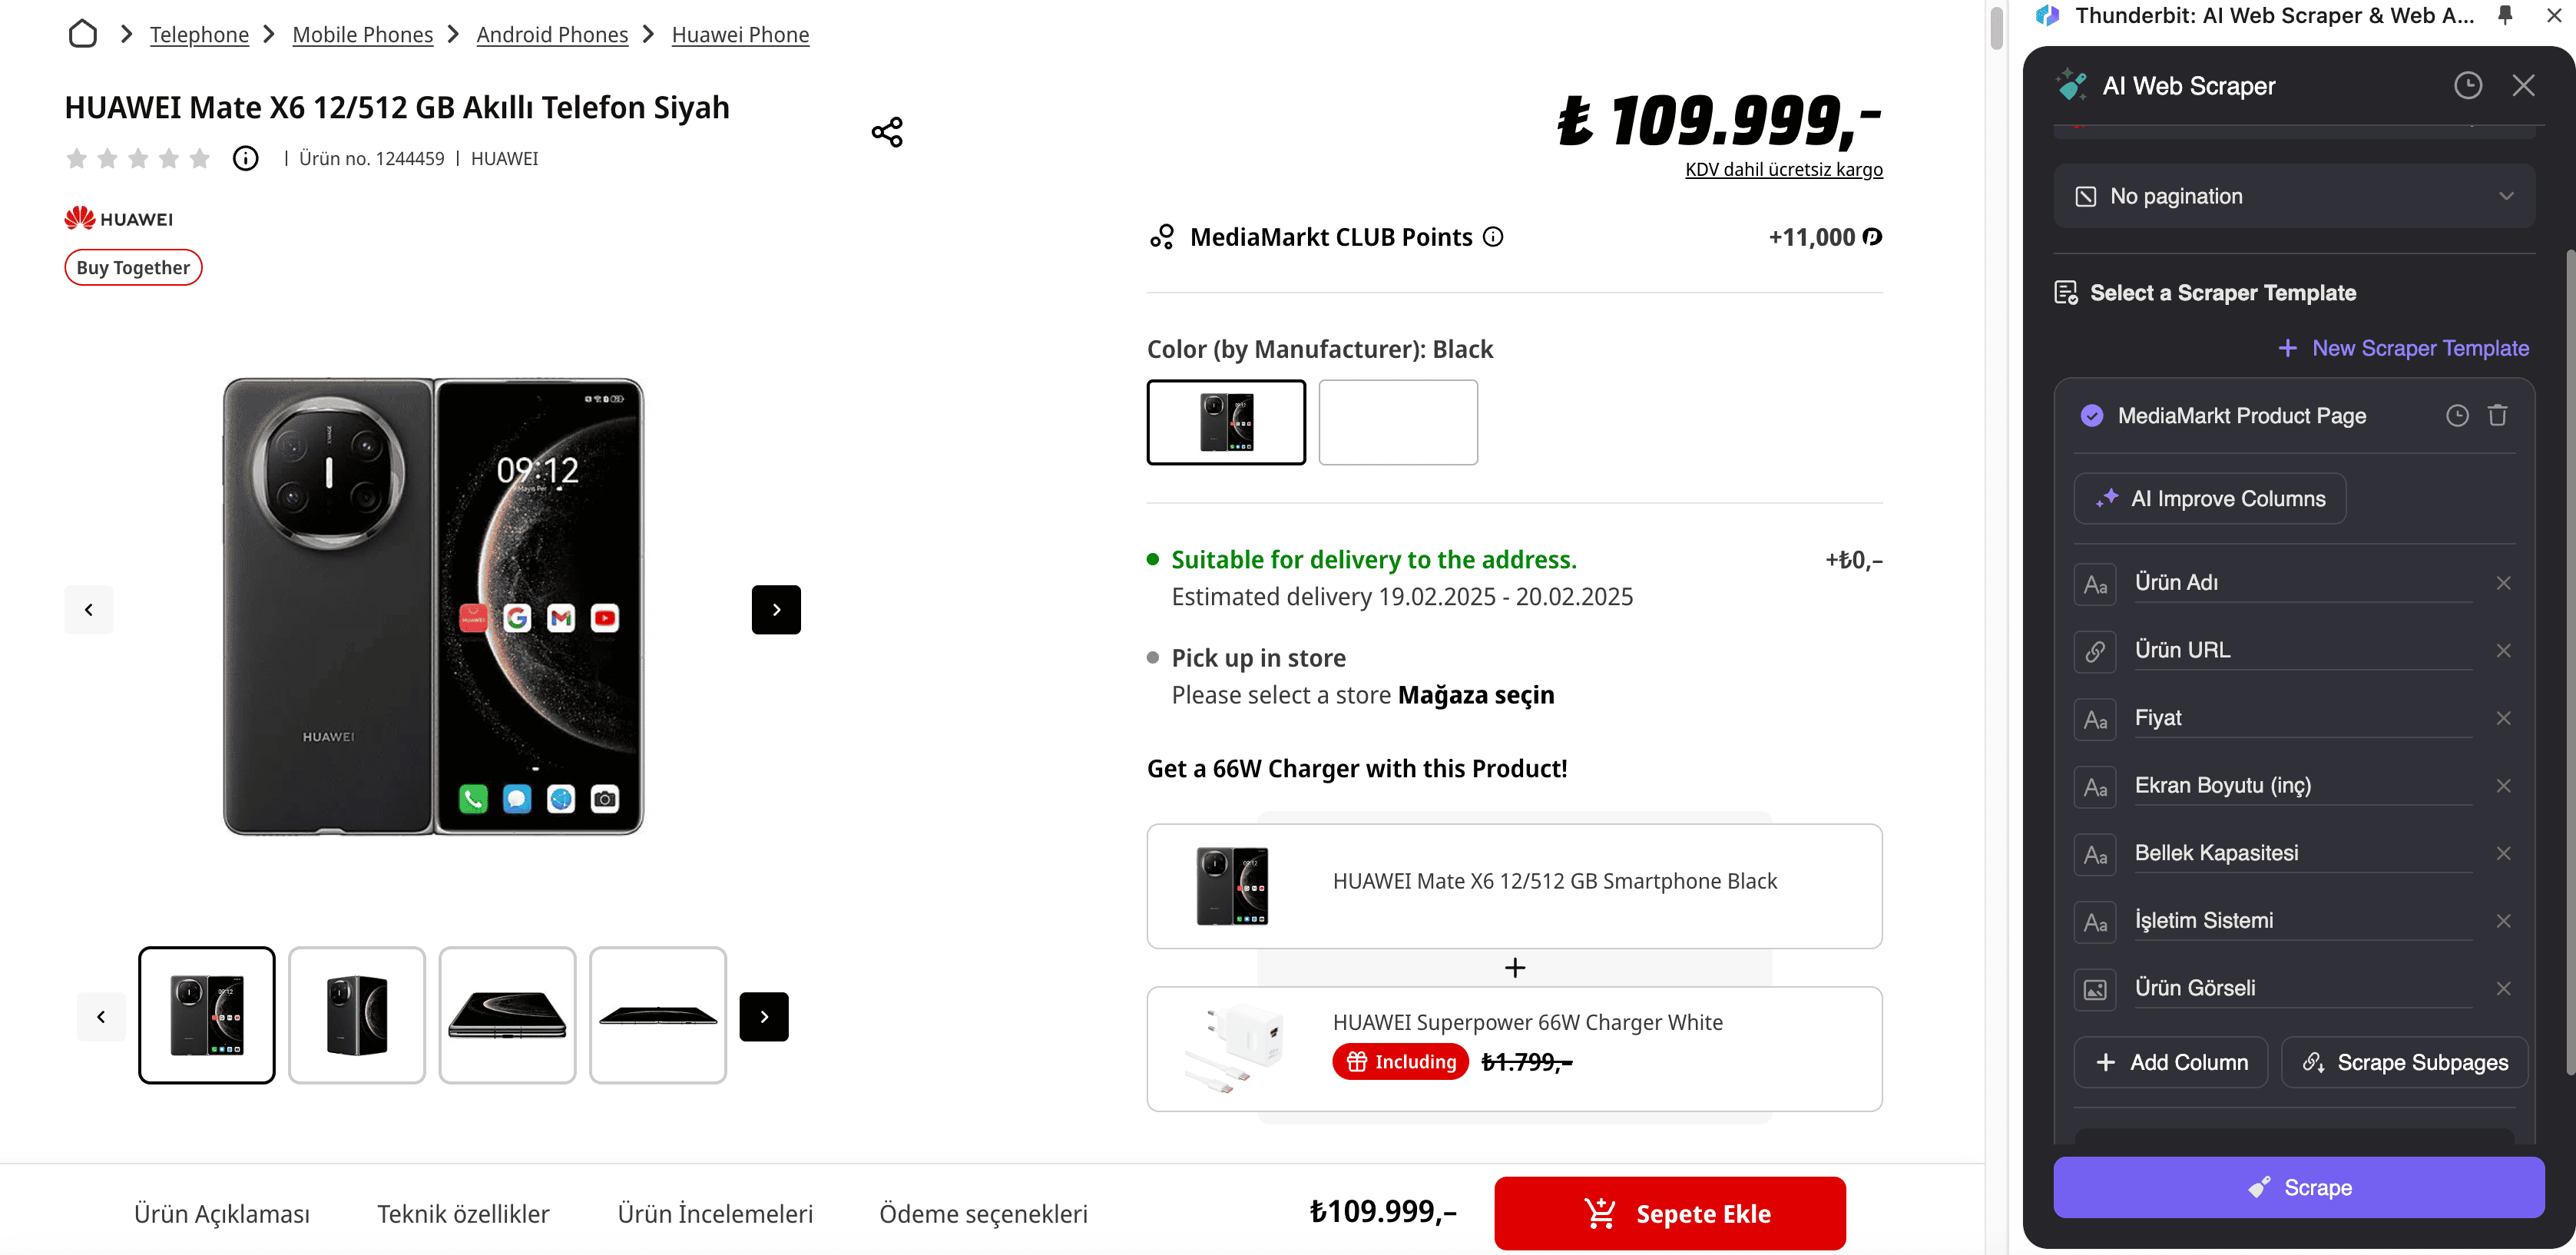
Task: Click the share icon beside product title
Action: 886,132
